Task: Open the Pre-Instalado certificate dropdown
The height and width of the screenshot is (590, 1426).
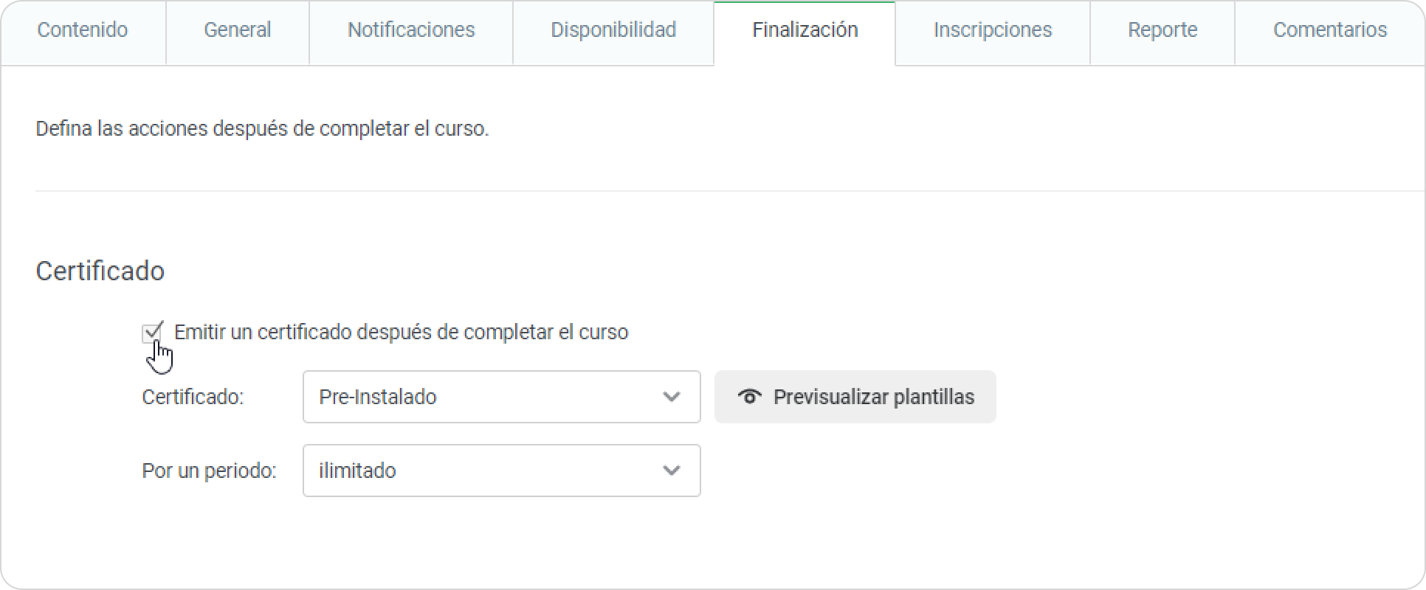Action: pyautogui.click(x=487, y=397)
